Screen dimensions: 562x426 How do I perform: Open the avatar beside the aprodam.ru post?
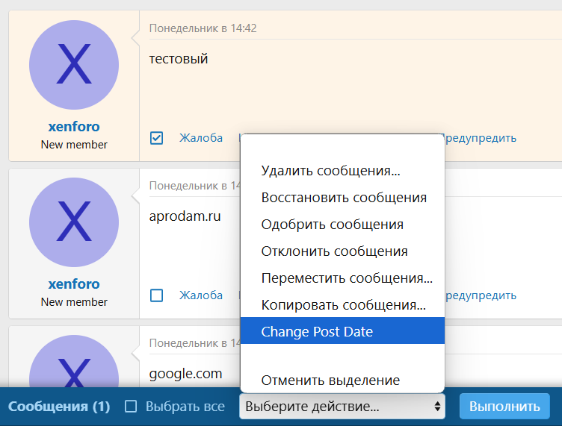pos(73,222)
